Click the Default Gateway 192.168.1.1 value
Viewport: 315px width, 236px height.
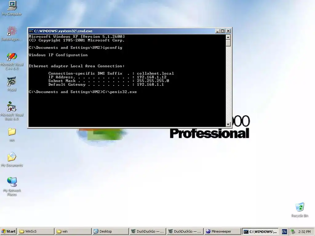tap(150, 85)
